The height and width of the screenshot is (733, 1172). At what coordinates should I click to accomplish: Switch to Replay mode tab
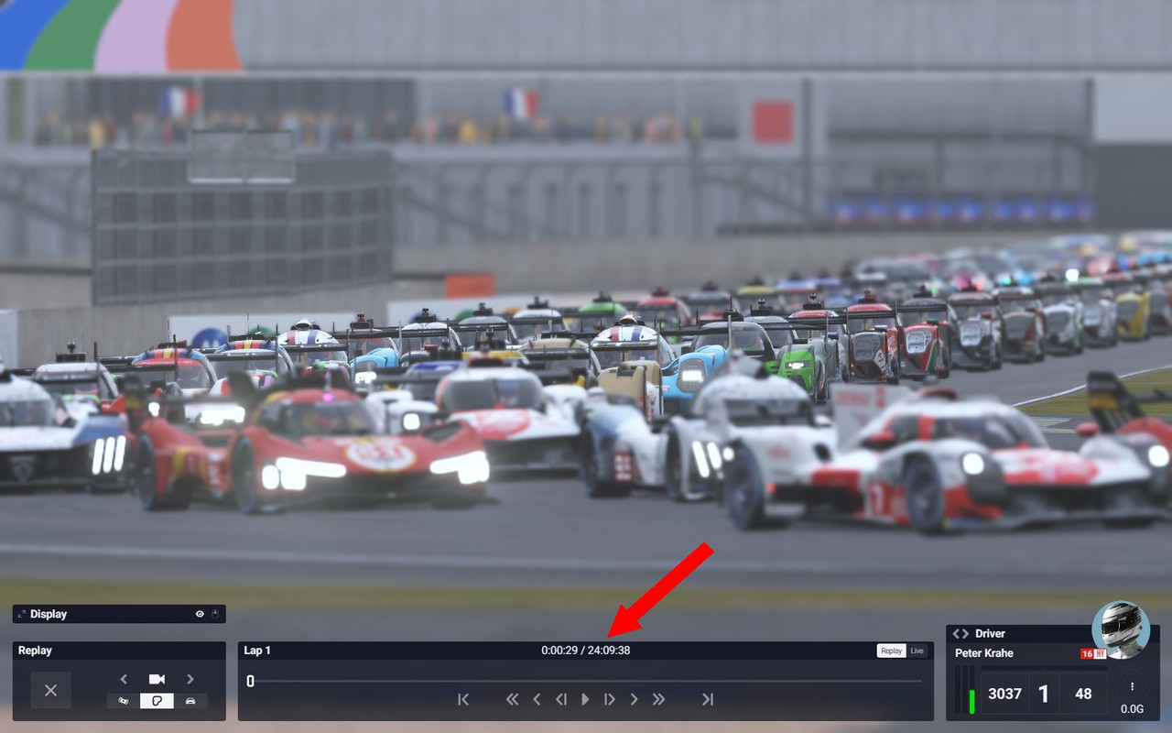pyautogui.click(x=891, y=651)
